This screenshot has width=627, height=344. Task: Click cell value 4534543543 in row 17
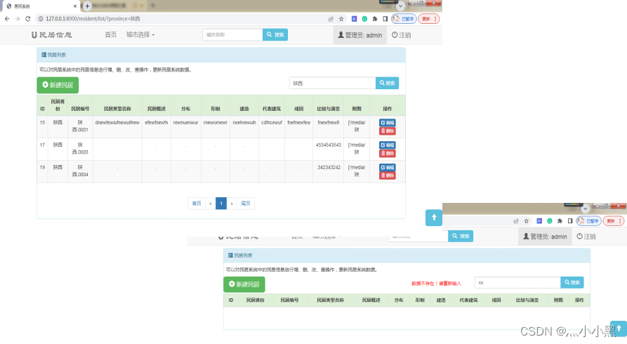[x=329, y=145]
